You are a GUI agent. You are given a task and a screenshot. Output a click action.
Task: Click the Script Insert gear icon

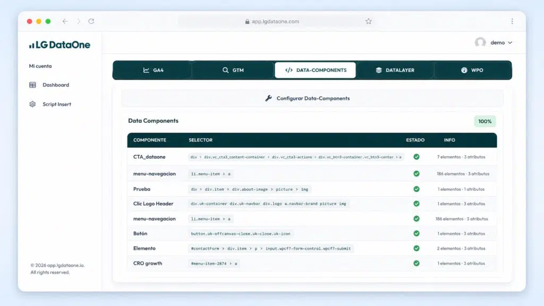[x=32, y=104]
